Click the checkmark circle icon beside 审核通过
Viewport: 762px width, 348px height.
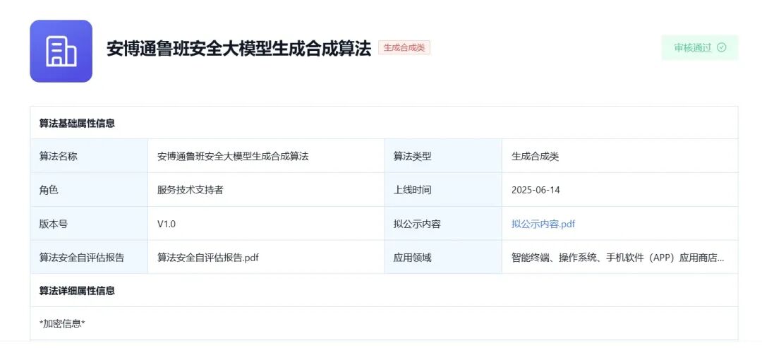coord(722,47)
